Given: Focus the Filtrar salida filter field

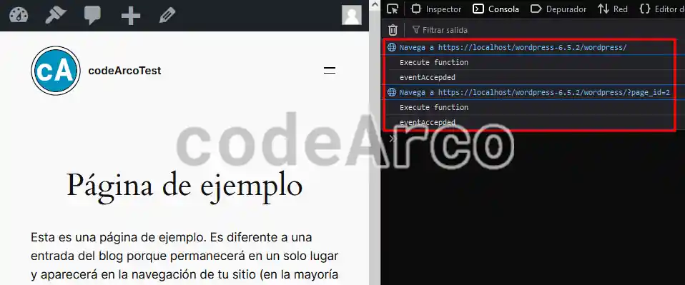Looking at the screenshot, I should click(546, 30).
